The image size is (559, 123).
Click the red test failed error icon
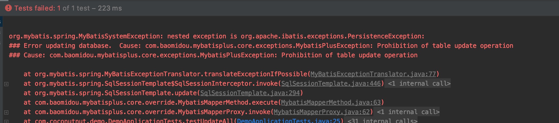[8, 8]
